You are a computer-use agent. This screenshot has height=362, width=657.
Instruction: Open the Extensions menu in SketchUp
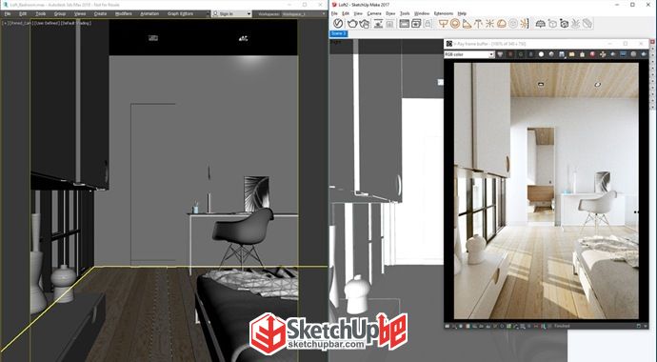click(444, 13)
